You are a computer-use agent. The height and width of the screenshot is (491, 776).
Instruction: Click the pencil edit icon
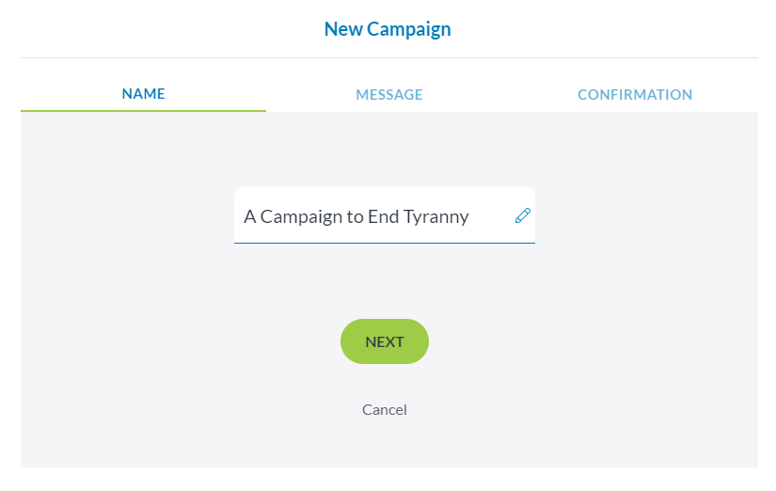pos(523,215)
